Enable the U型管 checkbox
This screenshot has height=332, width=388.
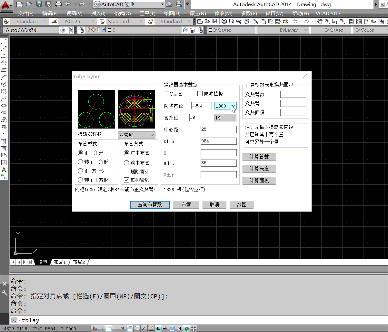point(166,94)
